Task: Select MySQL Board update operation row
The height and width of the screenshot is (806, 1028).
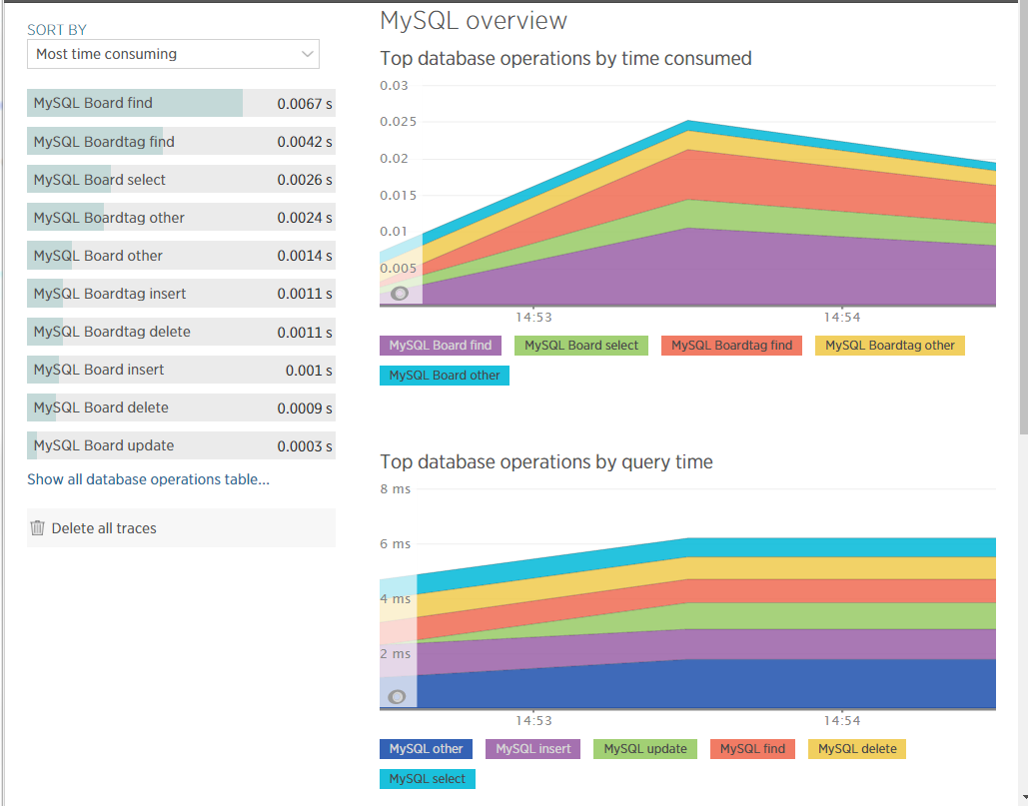Action: [181, 445]
